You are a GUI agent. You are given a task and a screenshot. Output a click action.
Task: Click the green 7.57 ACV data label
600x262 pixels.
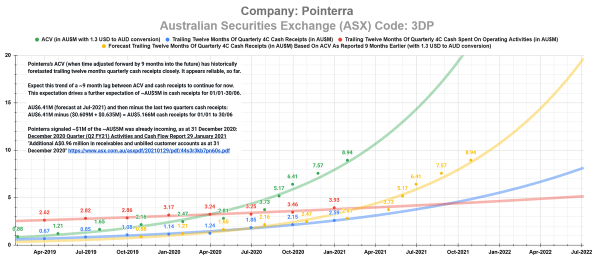point(318,165)
